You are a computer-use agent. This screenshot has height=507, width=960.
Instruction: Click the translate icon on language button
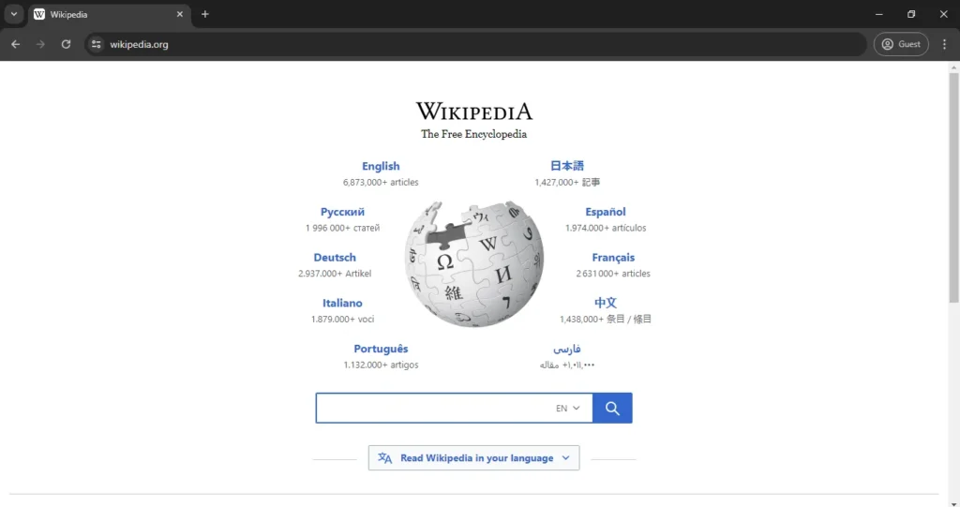384,458
